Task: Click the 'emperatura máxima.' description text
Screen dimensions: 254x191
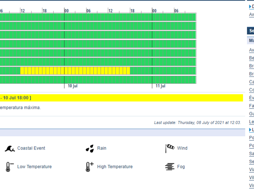Action: (20, 108)
